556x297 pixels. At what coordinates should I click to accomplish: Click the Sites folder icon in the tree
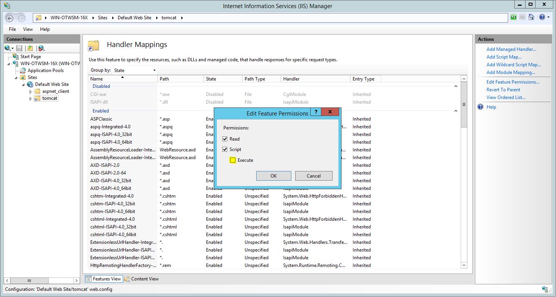pyautogui.click(x=23, y=77)
